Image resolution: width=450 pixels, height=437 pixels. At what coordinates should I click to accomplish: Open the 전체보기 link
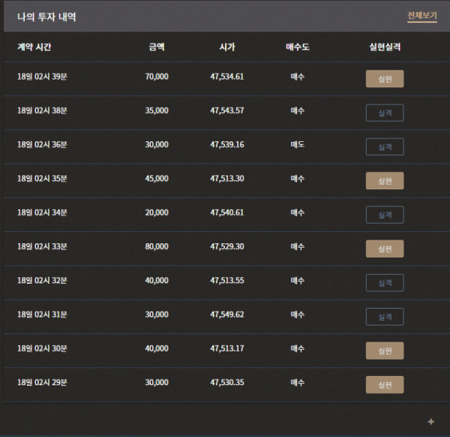click(x=421, y=16)
